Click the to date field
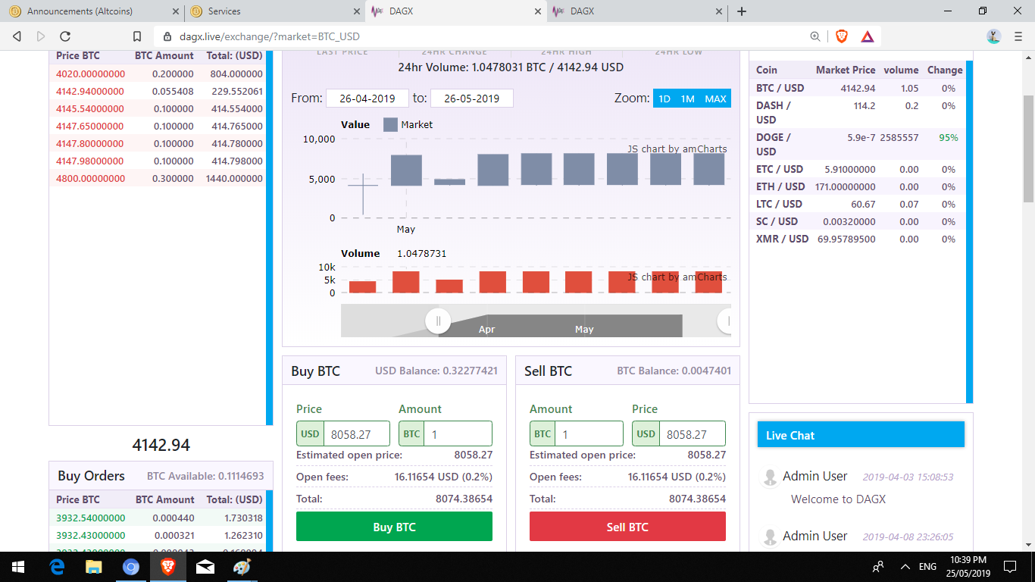 (472, 99)
